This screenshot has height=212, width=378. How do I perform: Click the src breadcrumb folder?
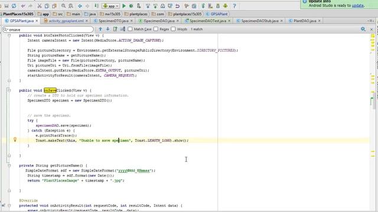[58, 14]
